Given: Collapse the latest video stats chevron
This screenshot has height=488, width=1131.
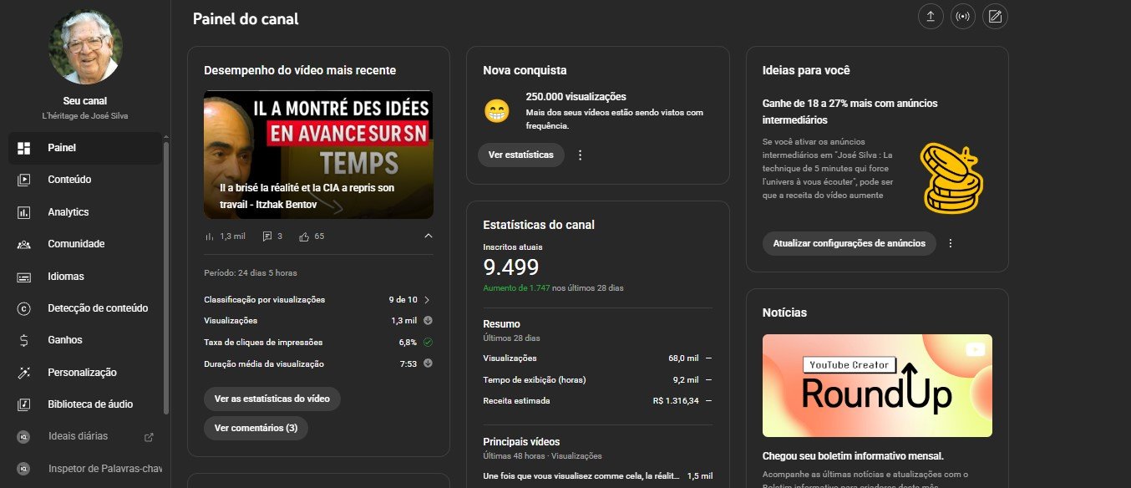Looking at the screenshot, I should pyautogui.click(x=429, y=236).
